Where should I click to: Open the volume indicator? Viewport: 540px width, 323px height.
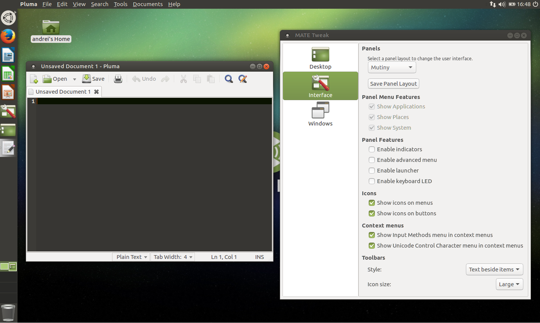coord(502,4)
